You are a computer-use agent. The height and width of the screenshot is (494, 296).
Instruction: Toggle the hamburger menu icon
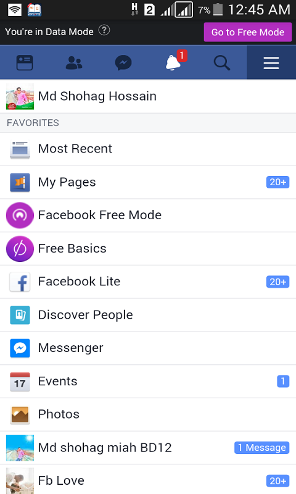click(271, 63)
